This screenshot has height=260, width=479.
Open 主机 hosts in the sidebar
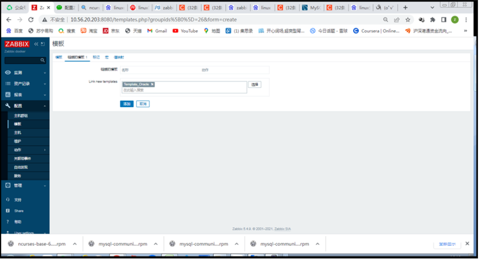point(17,133)
